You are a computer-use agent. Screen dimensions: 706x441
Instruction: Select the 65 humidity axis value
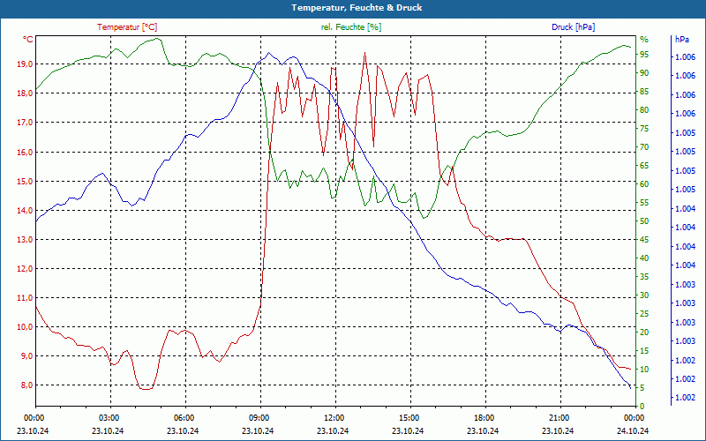[x=644, y=166]
